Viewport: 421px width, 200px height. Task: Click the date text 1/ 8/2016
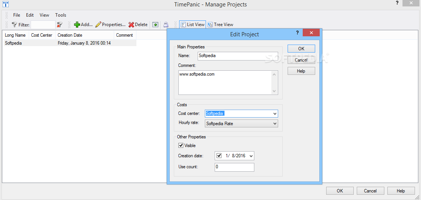click(x=235, y=156)
